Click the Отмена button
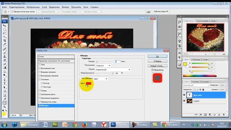 click(x=157, y=61)
